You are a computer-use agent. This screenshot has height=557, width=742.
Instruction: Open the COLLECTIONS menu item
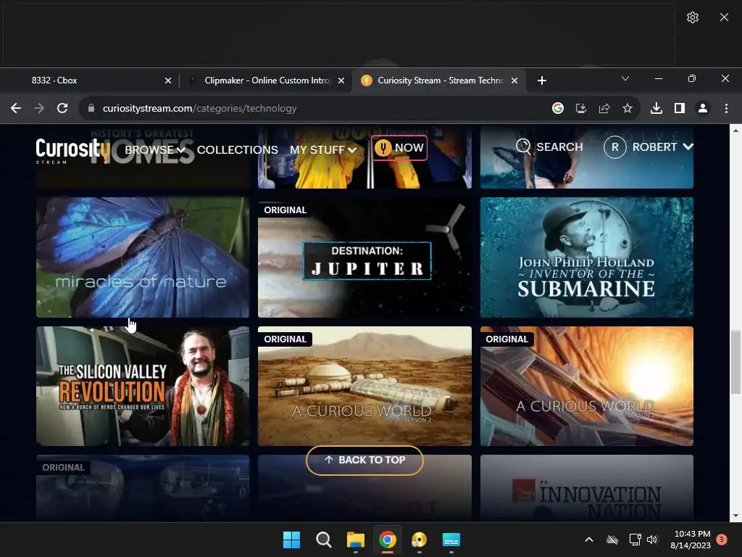pos(238,149)
